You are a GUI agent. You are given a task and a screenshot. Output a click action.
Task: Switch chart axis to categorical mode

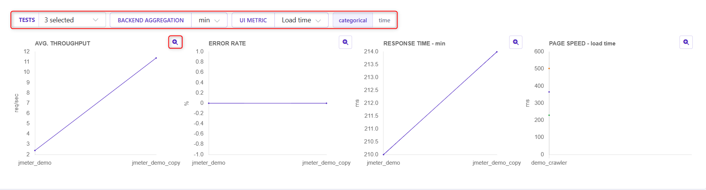click(x=353, y=20)
